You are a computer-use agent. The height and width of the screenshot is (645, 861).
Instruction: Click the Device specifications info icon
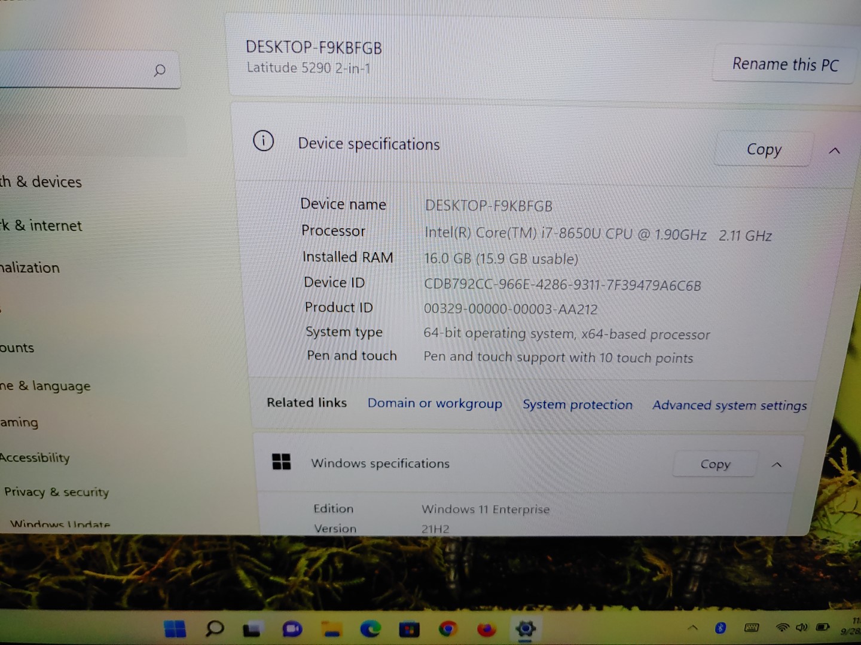(263, 141)
